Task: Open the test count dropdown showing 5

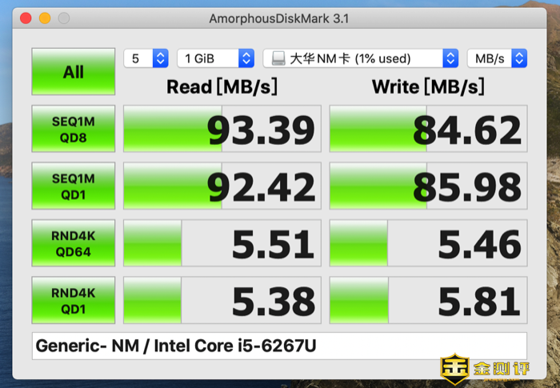Action: pos(146,58)
